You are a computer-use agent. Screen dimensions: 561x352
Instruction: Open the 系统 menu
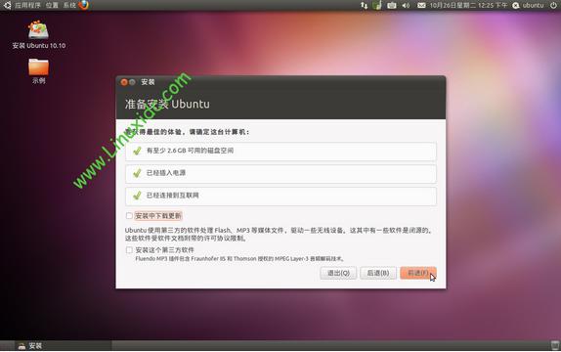69,5
